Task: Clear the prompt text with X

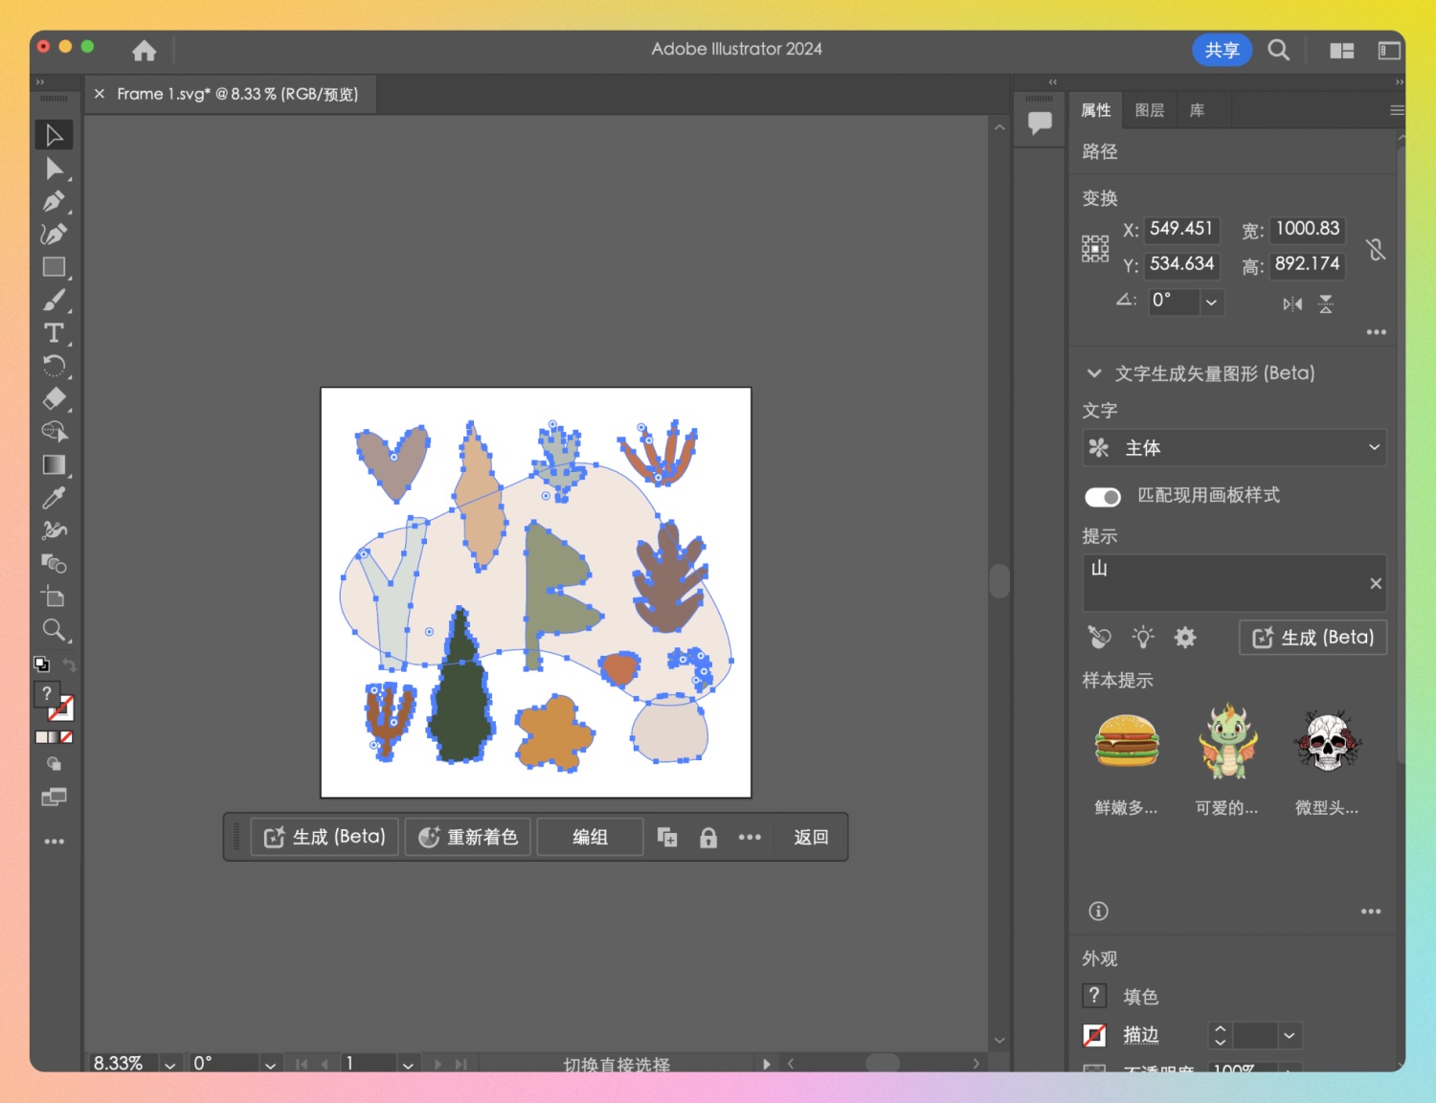Action: [1376, 584]
